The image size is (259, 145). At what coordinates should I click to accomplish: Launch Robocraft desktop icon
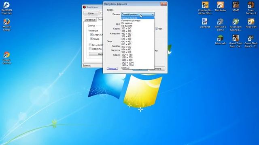coord(251,23)
